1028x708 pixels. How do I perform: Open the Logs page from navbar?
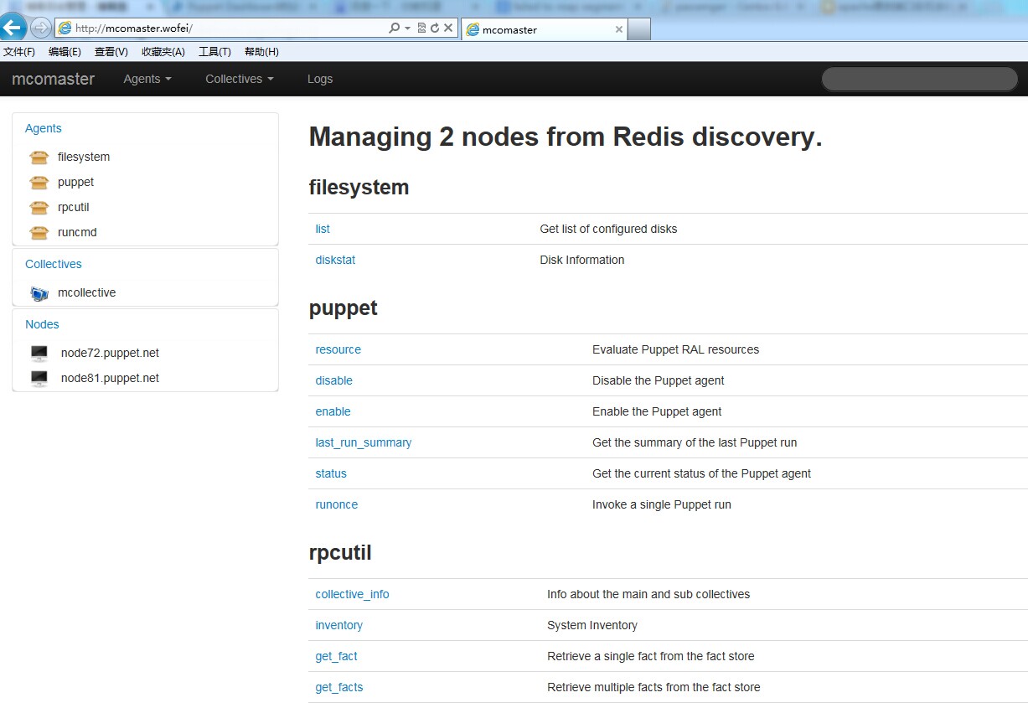[320, 79]
